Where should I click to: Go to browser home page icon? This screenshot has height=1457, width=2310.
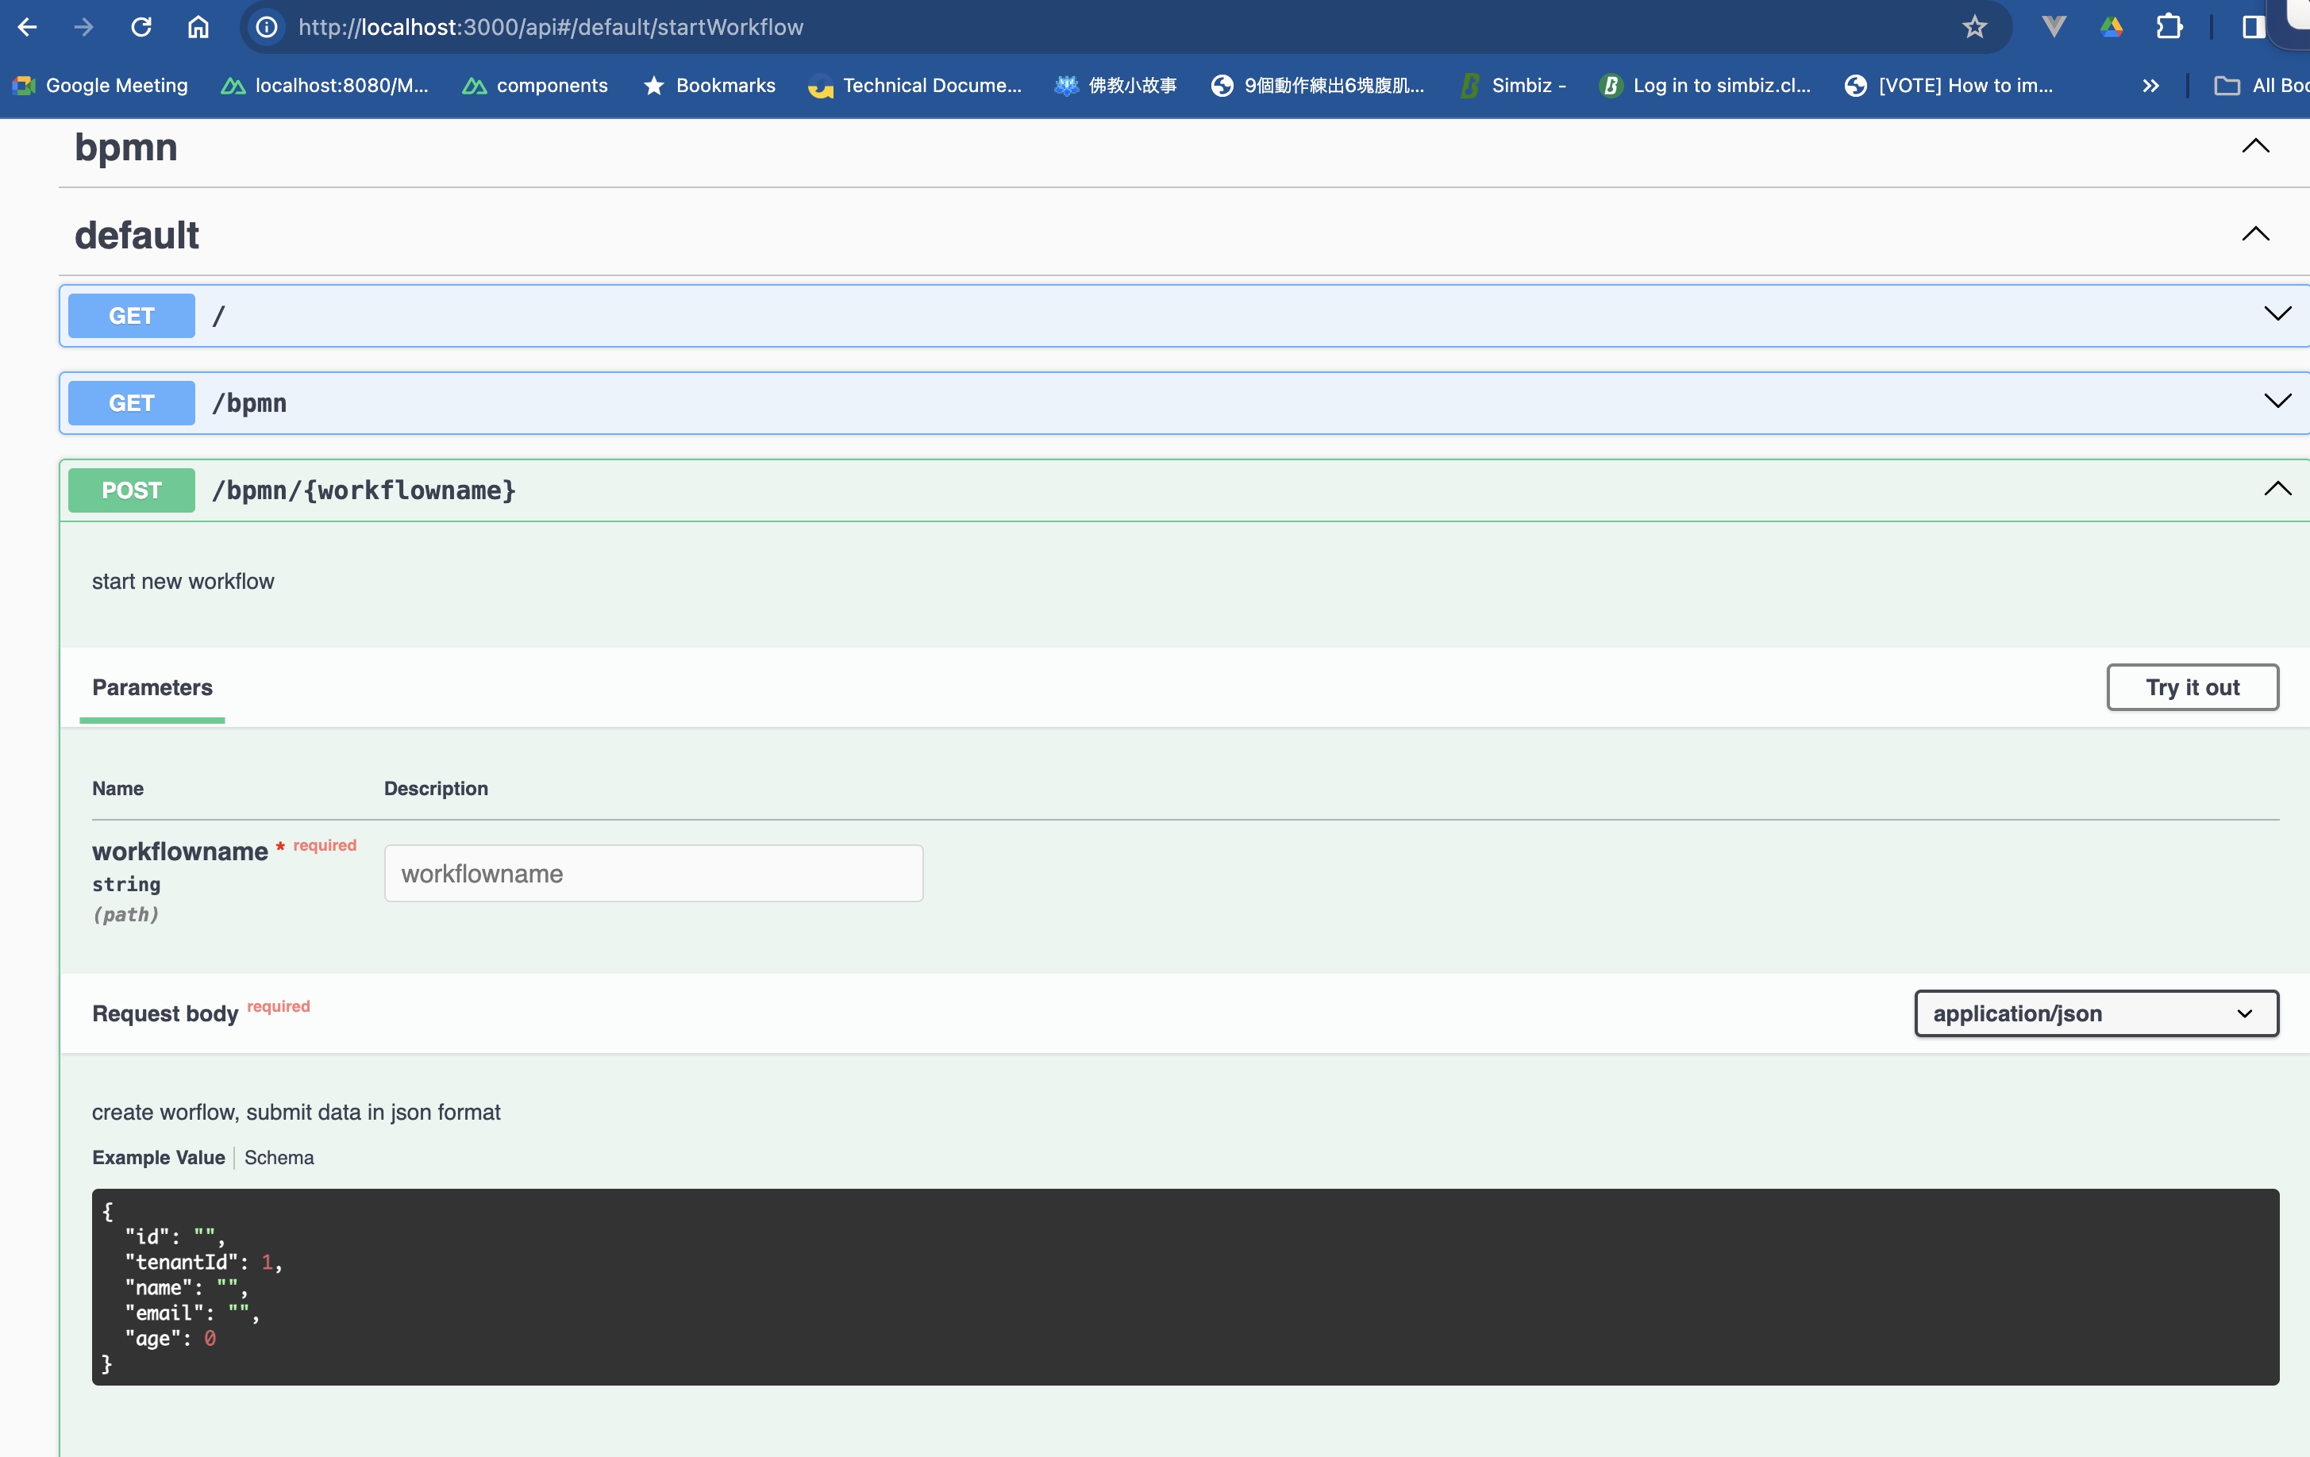198,27
